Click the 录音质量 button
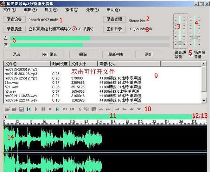 coord(14,29)
